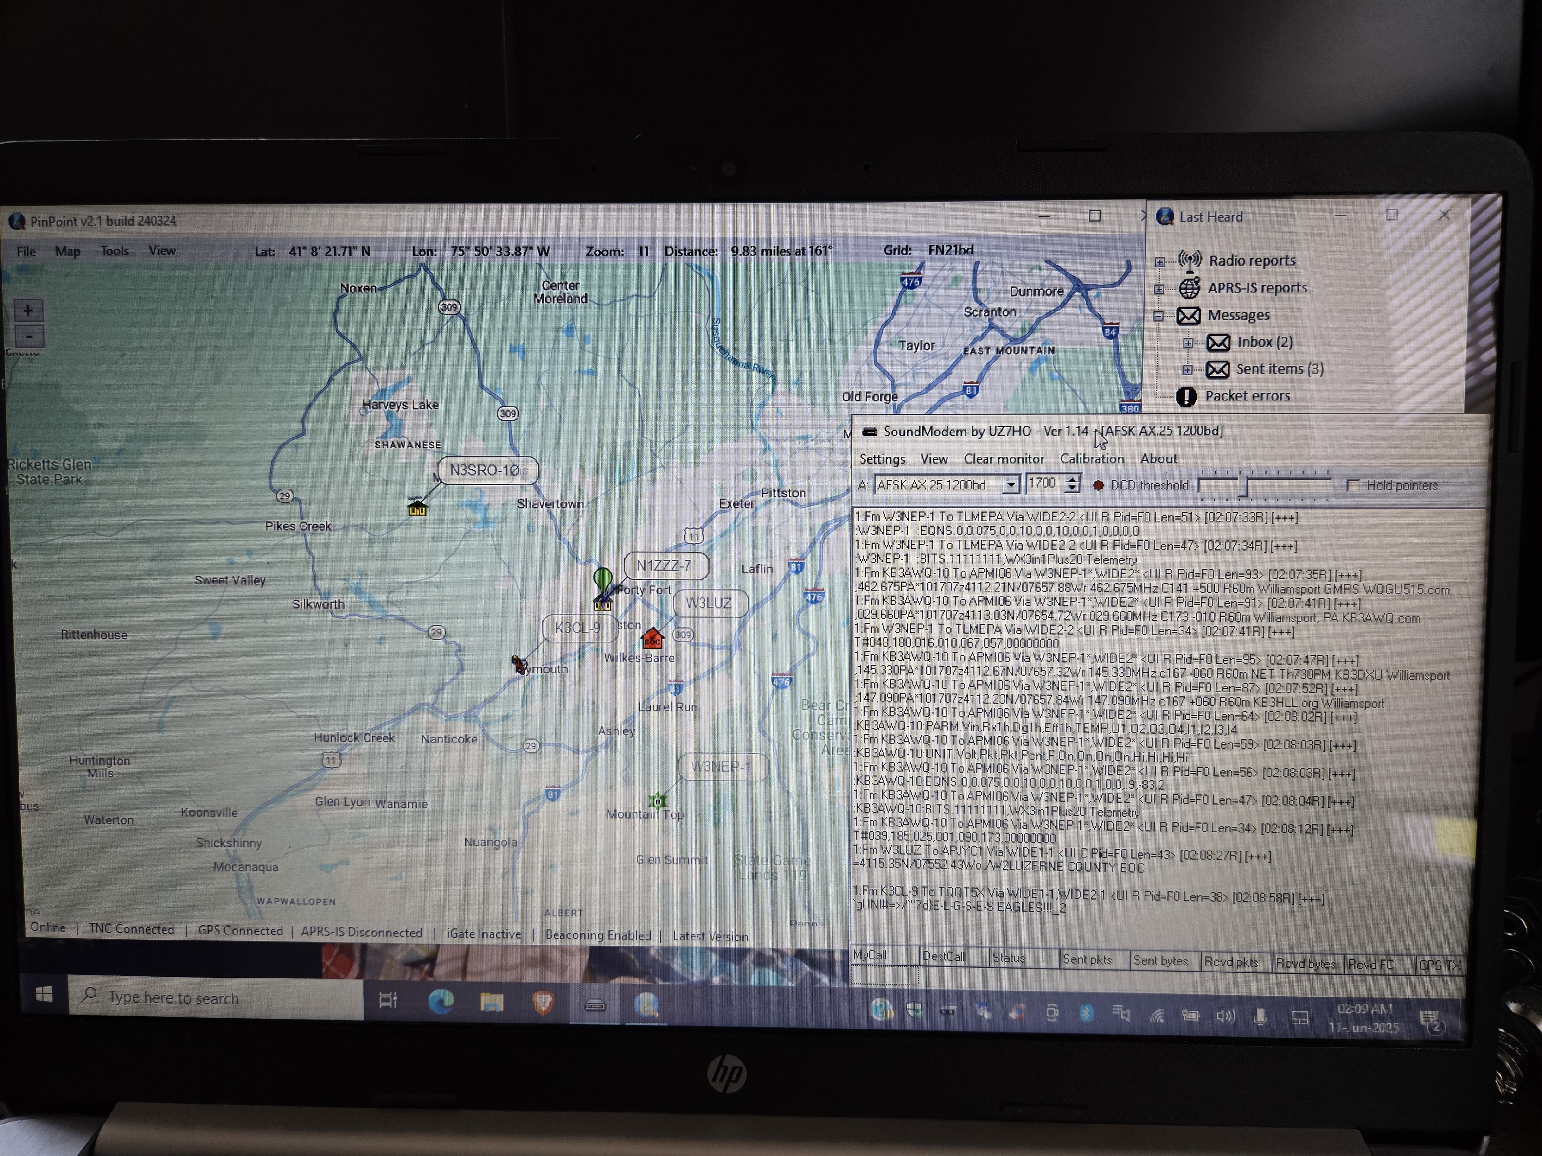The image size is (1542, 1156).
Task: Collapse the Messages tree node
Action: pyautogui.click(x=1158, y=316)
